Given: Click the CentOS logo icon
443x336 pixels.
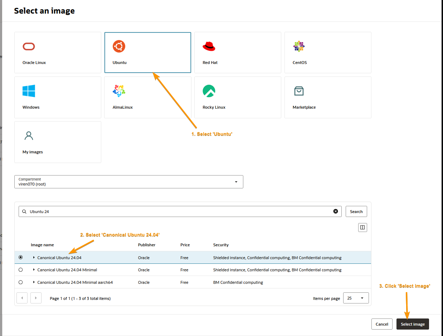Looking at the screenshot, I should (299, 46).
